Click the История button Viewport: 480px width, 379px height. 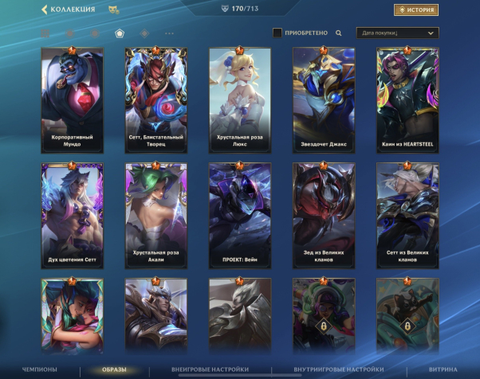point(416,10)
